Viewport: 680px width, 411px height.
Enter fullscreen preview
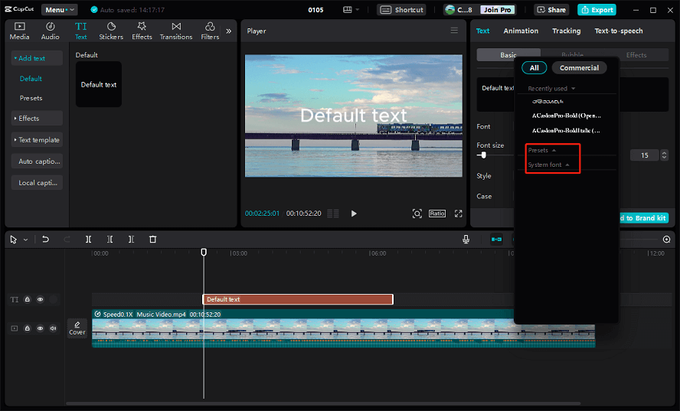(459, 214)
